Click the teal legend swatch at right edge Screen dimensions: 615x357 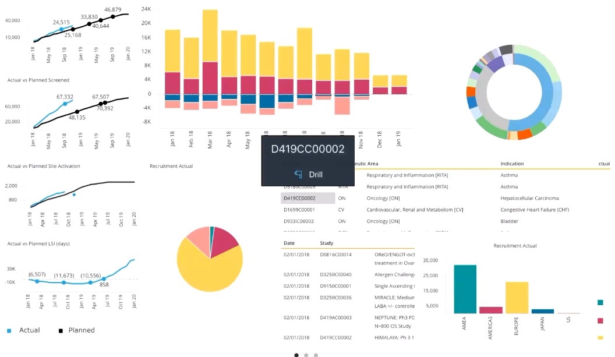(600, 302)
